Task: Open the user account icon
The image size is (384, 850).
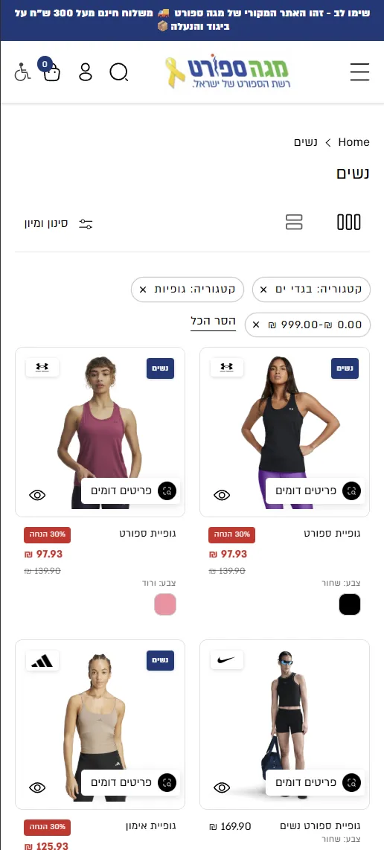Action: click(86, 72)
